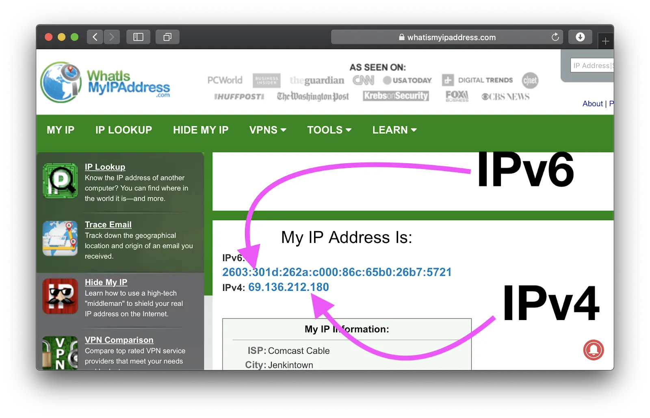
Task: Click the cnet logo
Action: tap(530, 80)
